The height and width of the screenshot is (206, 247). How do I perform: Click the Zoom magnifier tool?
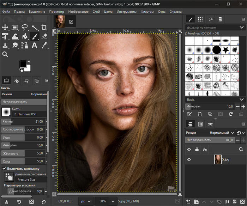coord(5,54)
